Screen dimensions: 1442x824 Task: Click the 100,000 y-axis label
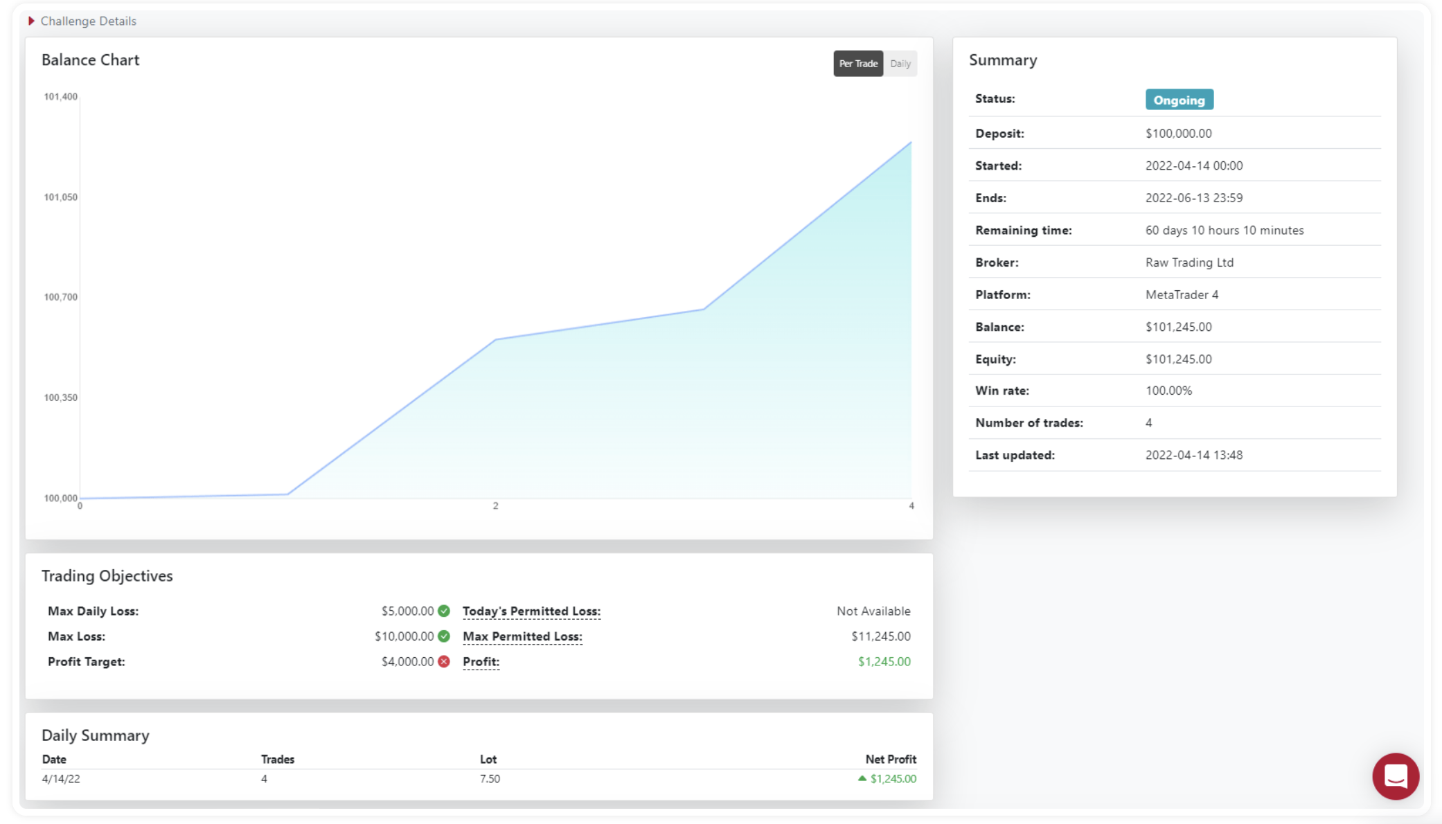[x=61, y=498]
